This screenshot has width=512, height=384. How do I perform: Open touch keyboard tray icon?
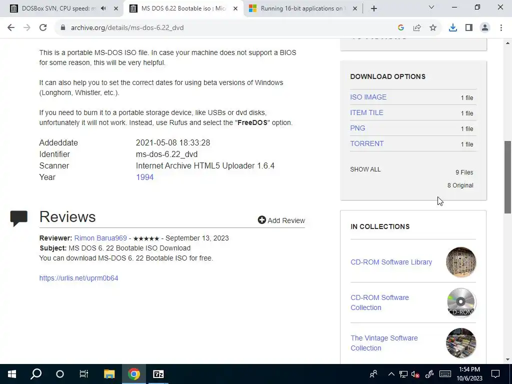[x=445, y=374]
